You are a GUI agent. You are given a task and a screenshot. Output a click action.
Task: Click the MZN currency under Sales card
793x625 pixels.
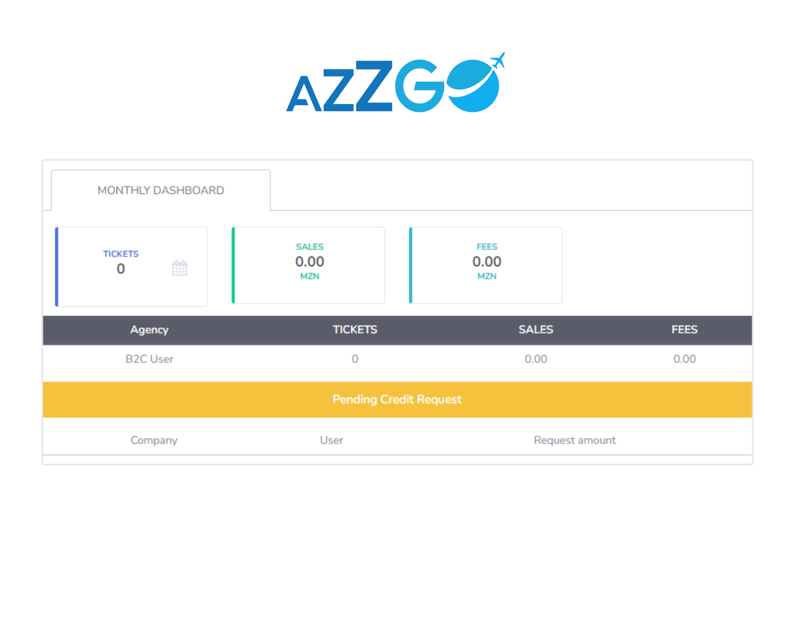point(309,276)
